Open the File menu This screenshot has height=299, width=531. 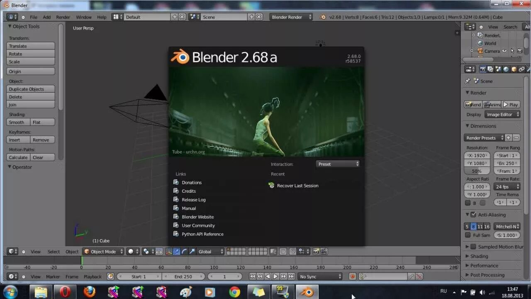tap(34, 17)
